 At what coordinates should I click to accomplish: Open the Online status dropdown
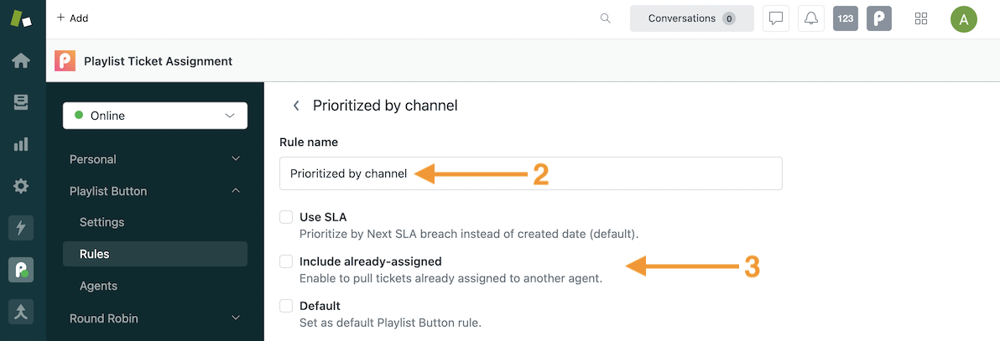155,116
